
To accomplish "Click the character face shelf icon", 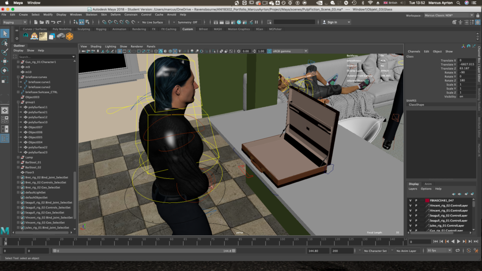I will click(x=34, y=36).
